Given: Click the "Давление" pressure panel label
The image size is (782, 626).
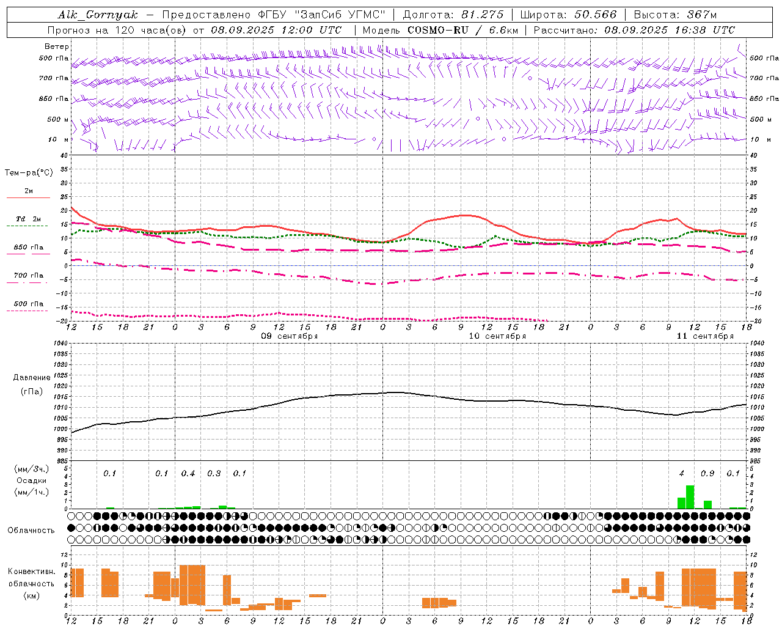Looking at the screenshot, I should click(32, 378).
